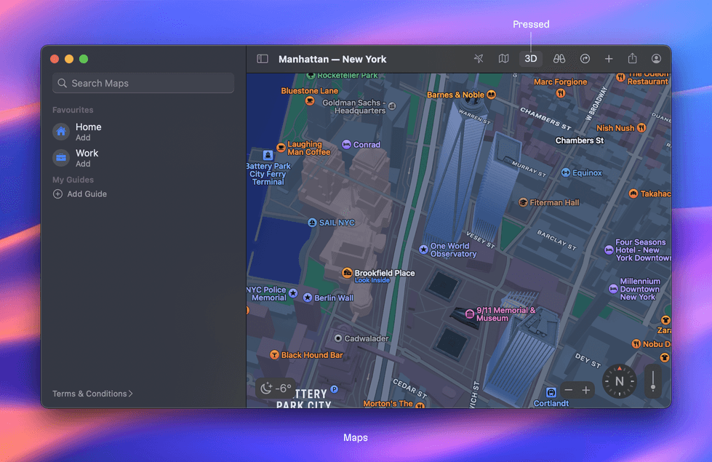Select the Odeon Restaurant pin
The width and height of the screenshot is (712, 462).
coord(620,77)
